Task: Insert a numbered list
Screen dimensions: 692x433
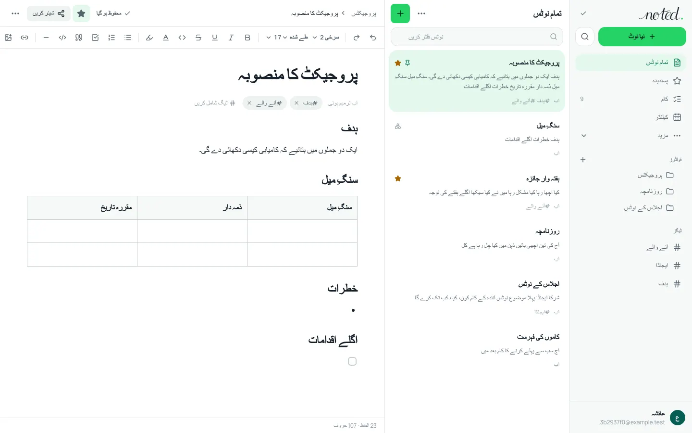Action: [x=111, y=38]
